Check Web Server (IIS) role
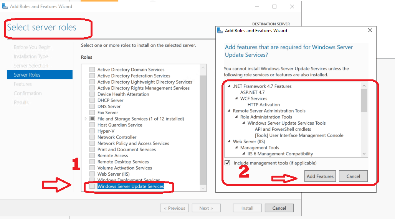Screen dimensions: 395x219 pyautogui.click(x=92, y=174)
